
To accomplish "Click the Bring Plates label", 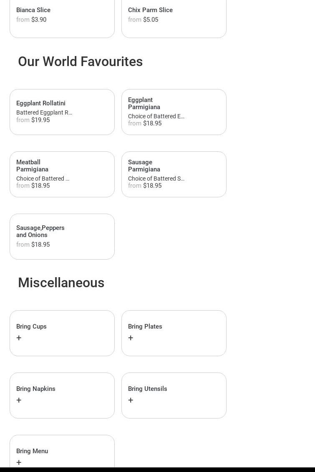I will point(145,327).
